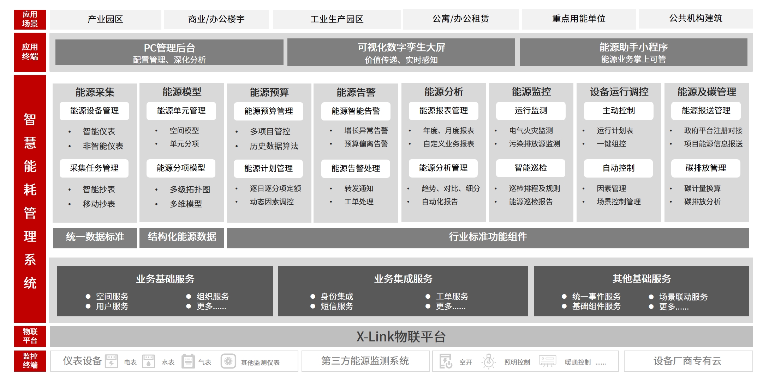Click the 采集任务管理 box
The height and width of the screenshot is (378, 763).
(94, 168)
